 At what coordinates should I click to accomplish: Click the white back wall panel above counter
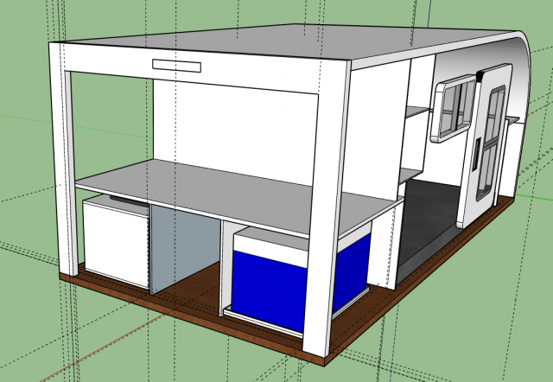click(x=232, y=131)
